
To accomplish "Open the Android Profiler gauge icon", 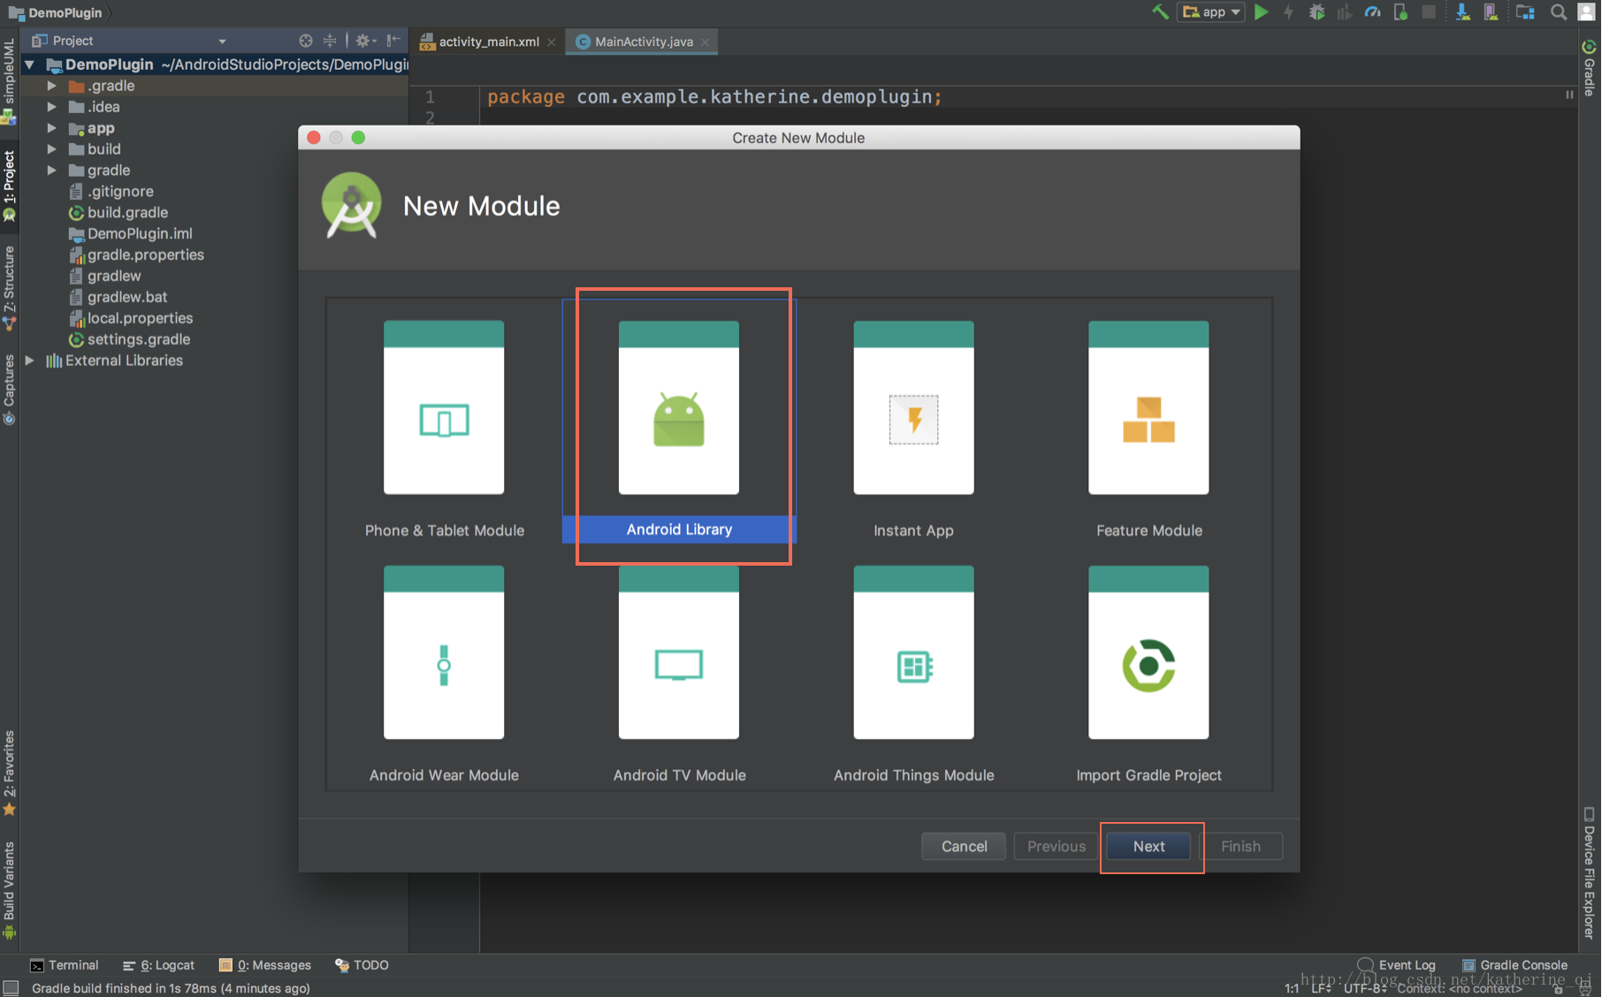I will click(1372, 12).
